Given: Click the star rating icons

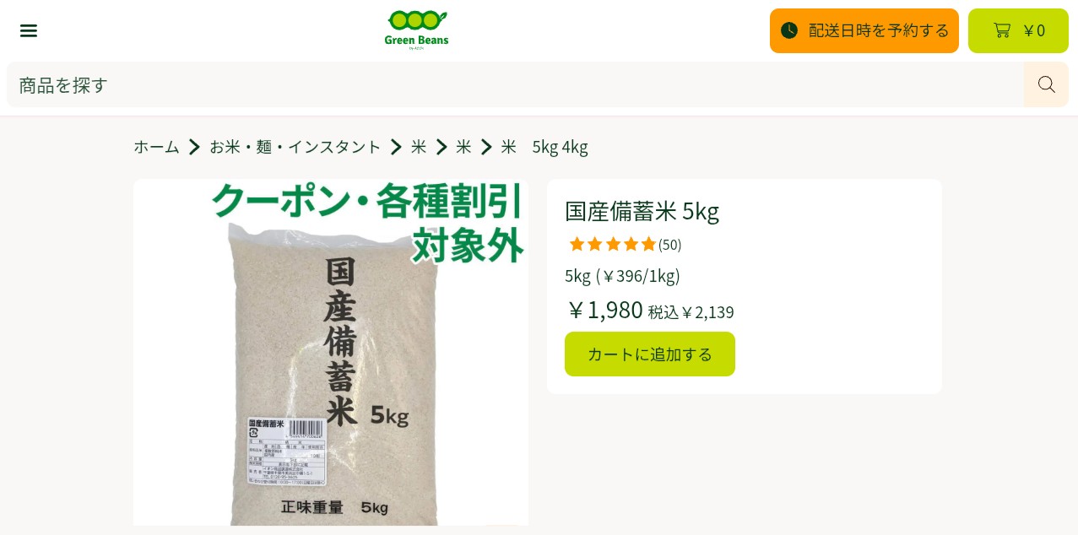Looking at the screenshot, I should tap(612, 245).
